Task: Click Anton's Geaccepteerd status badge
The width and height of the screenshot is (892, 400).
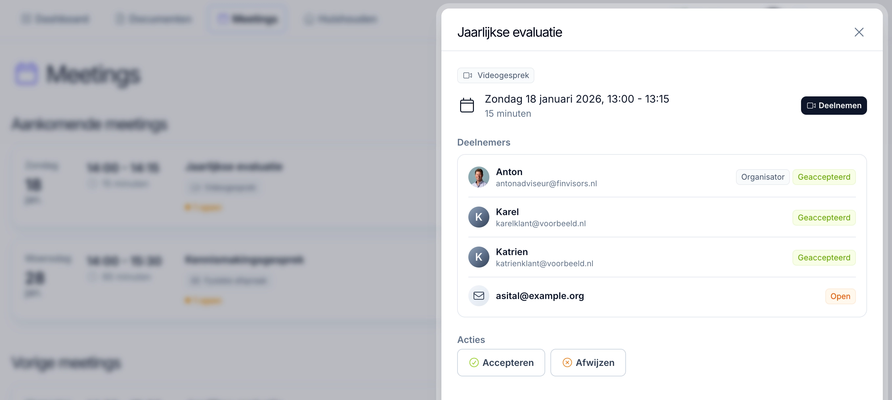Action: tap(824, 177)
